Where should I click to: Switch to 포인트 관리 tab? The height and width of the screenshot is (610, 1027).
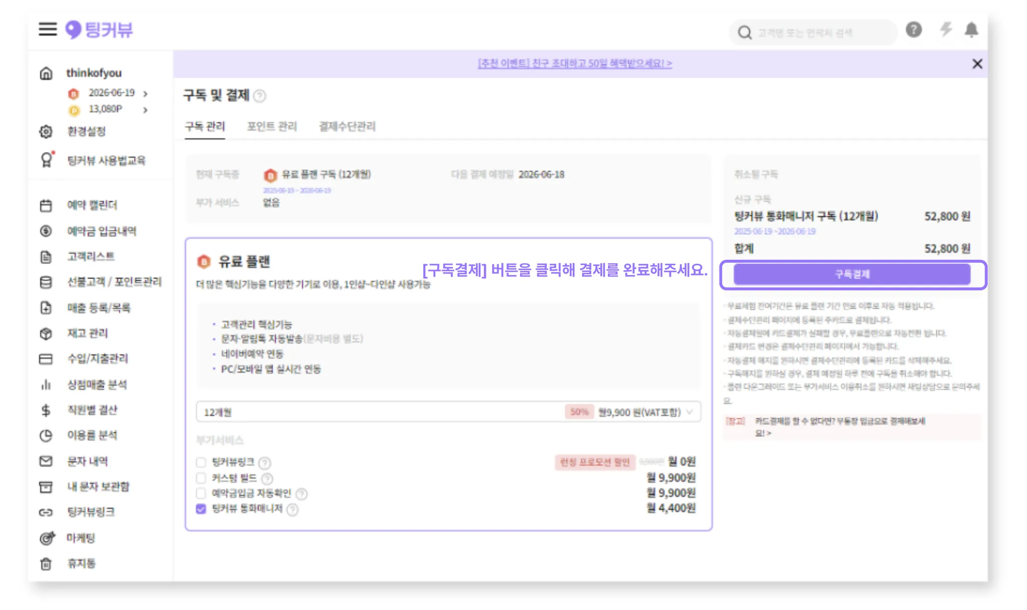272,126
